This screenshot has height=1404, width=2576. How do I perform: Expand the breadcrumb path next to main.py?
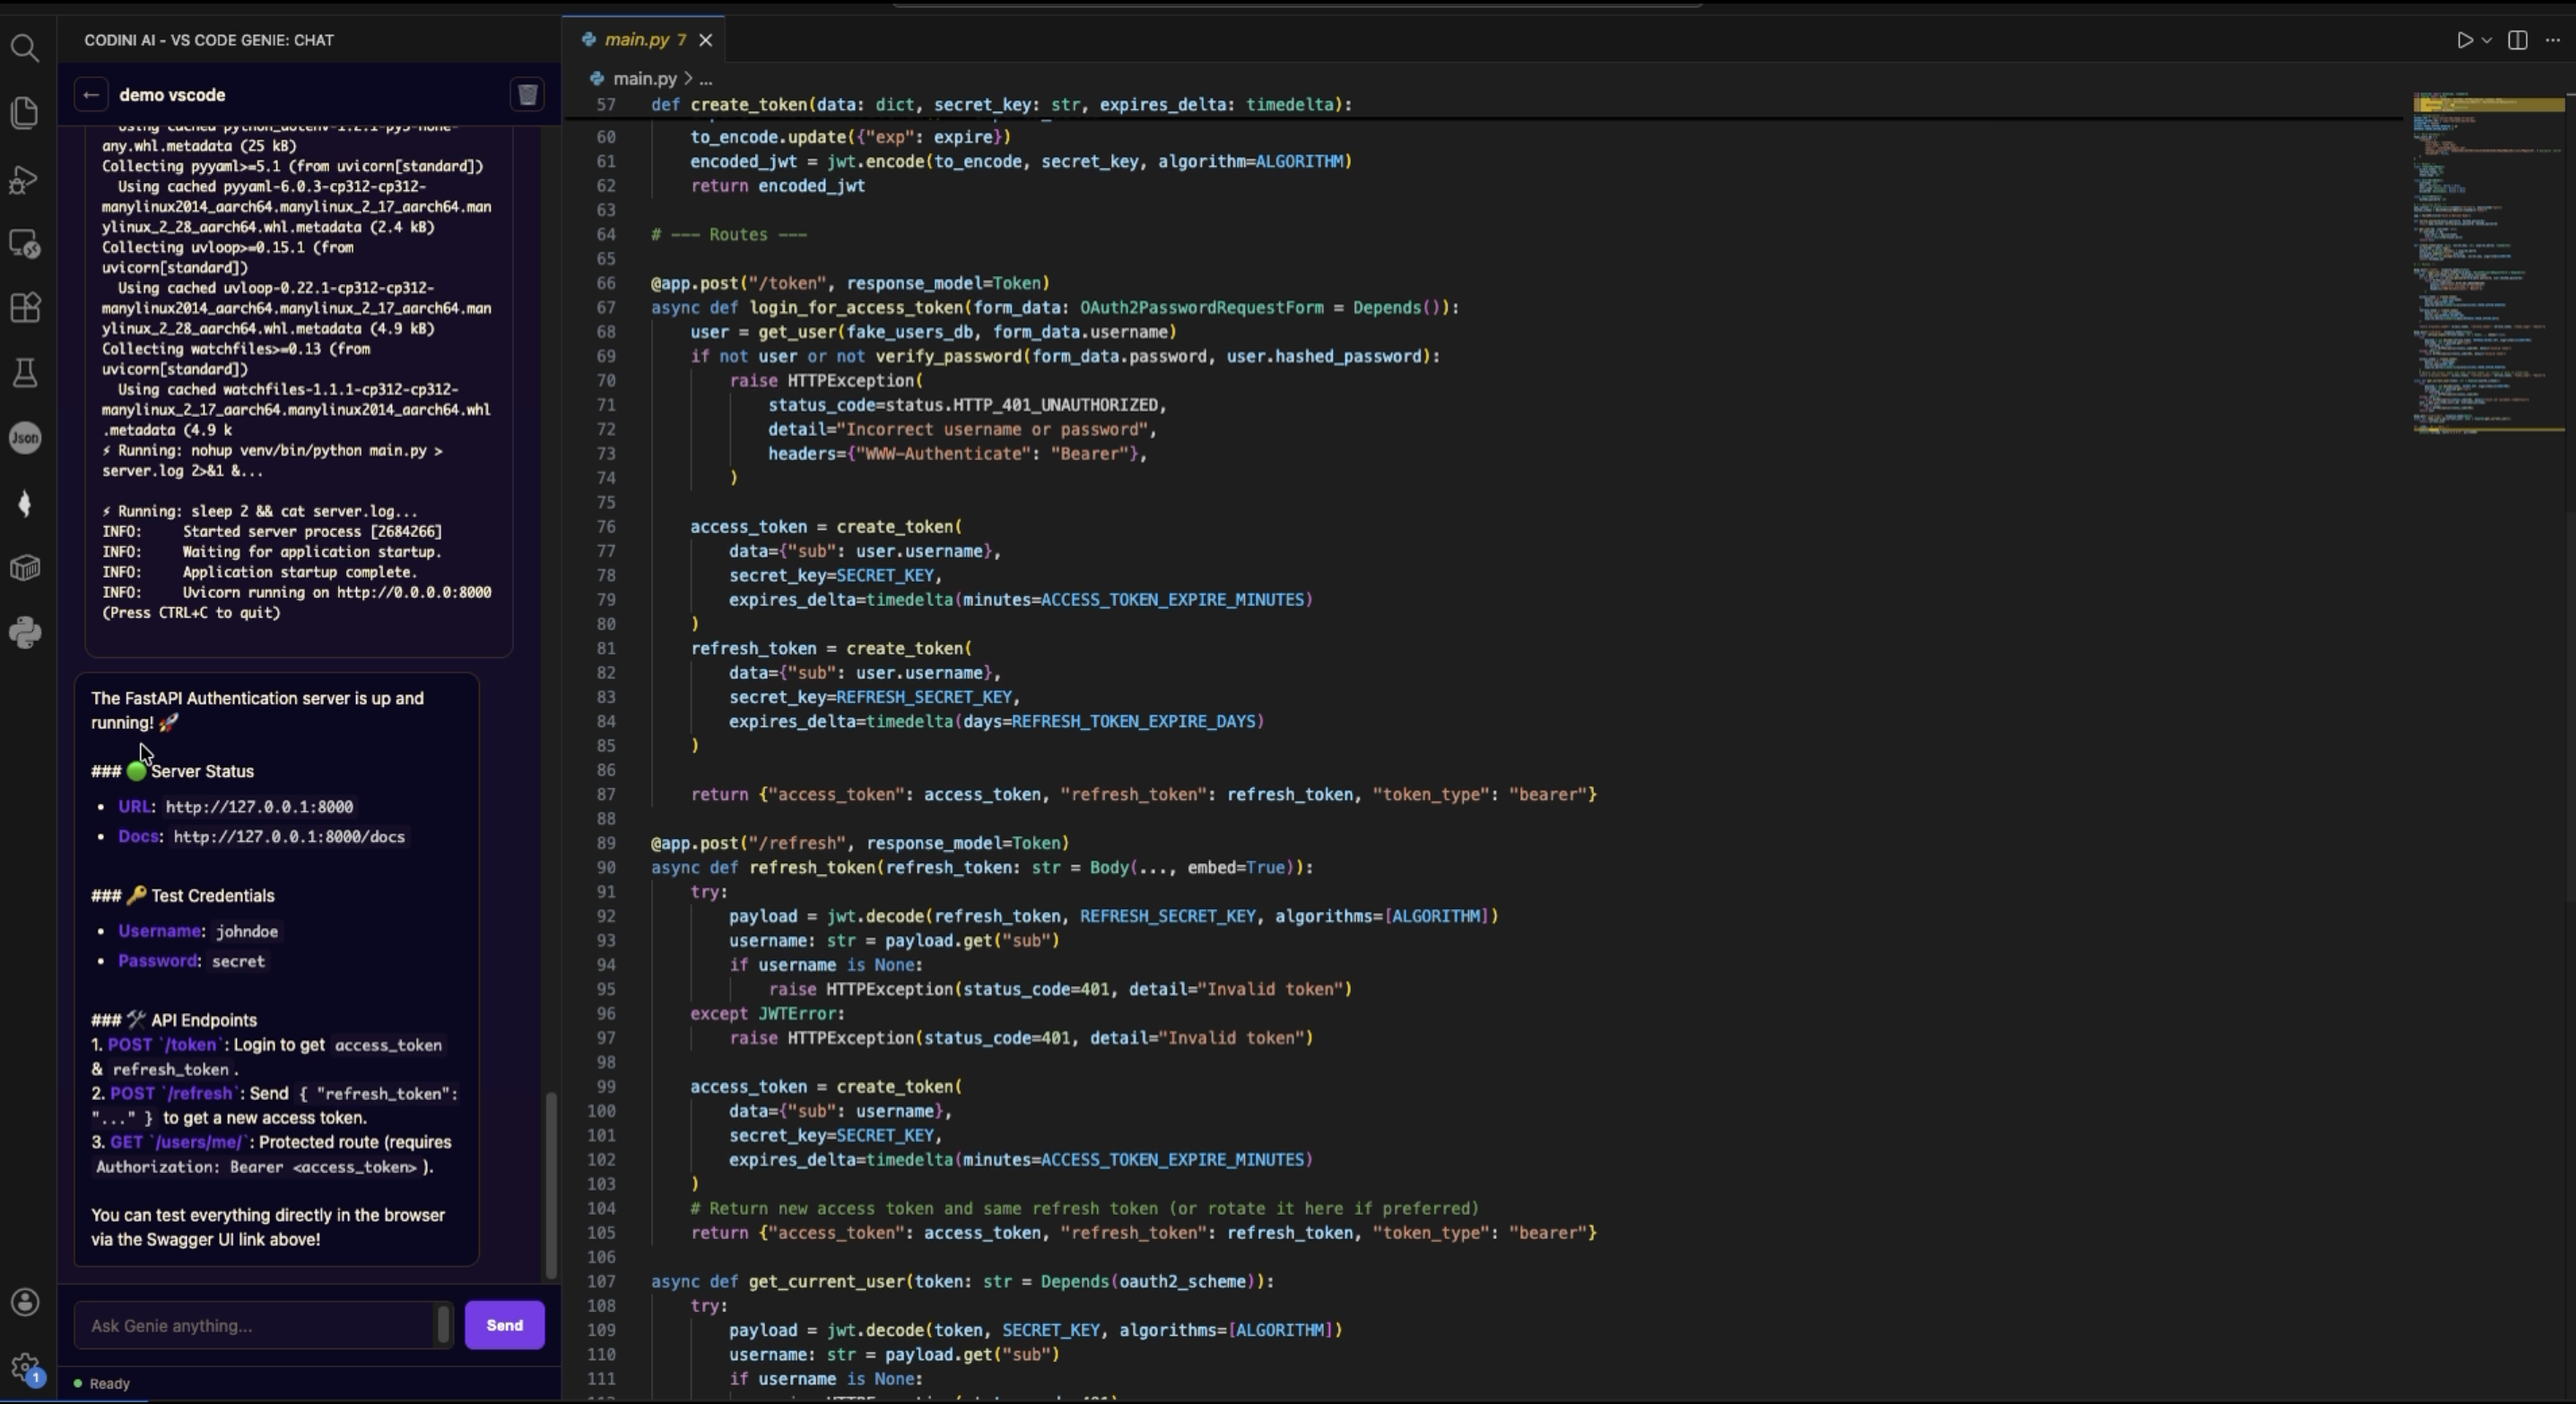point(706,79)
